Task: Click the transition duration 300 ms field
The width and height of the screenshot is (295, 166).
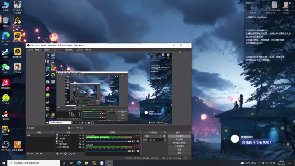Action: click(x=156, y=140)
